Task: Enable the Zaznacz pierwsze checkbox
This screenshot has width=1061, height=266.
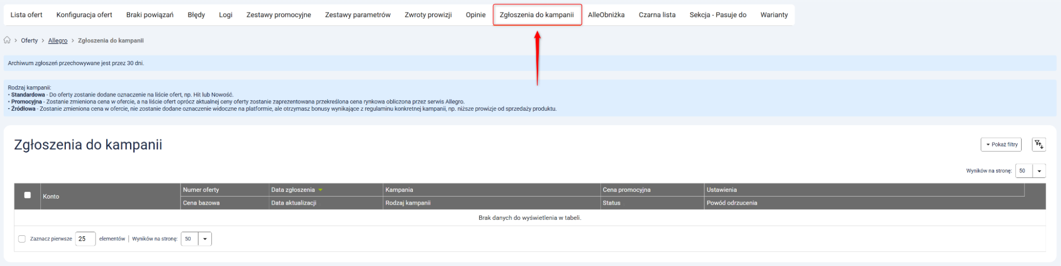Action: [x=22, y=239]
